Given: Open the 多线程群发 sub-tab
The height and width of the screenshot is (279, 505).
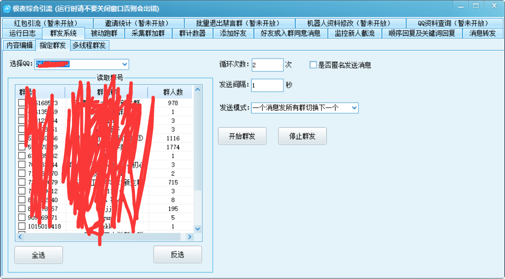Looking at the screenshot, I should pos(89,46).
